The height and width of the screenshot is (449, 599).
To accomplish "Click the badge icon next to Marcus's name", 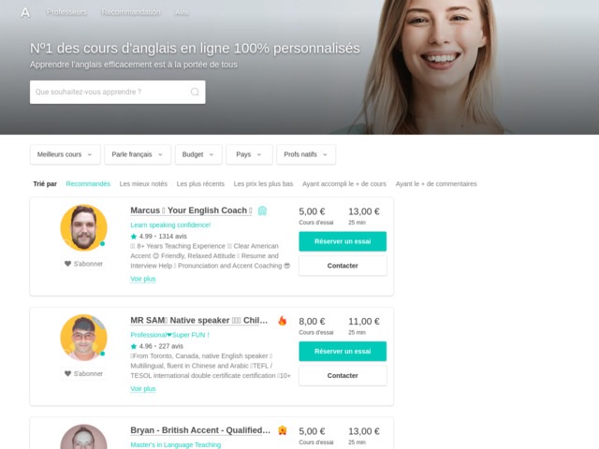I will [x=262, y=210].
